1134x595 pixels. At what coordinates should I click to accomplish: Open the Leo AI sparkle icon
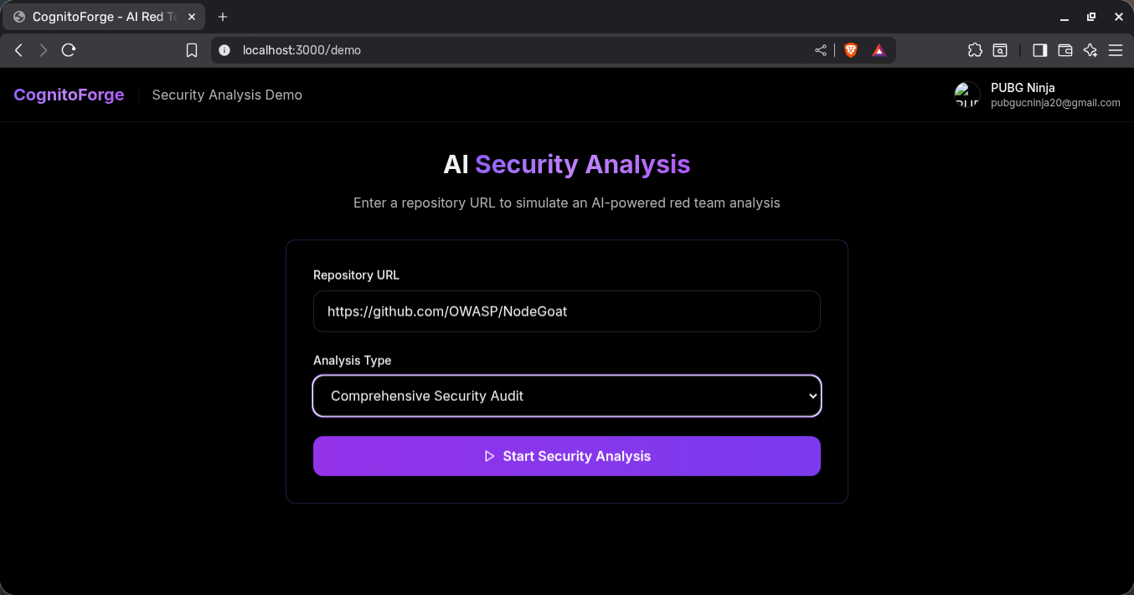point(1090,50)
